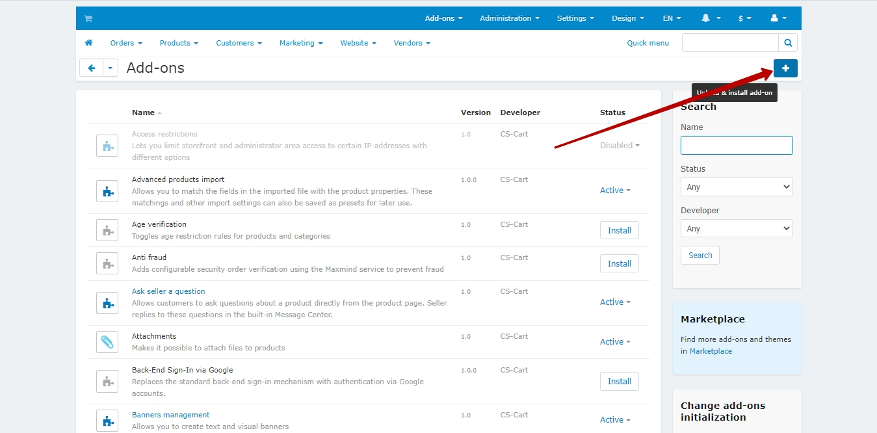
Task: Click the Access restrictions add-on name
Action: pos(164,134)
